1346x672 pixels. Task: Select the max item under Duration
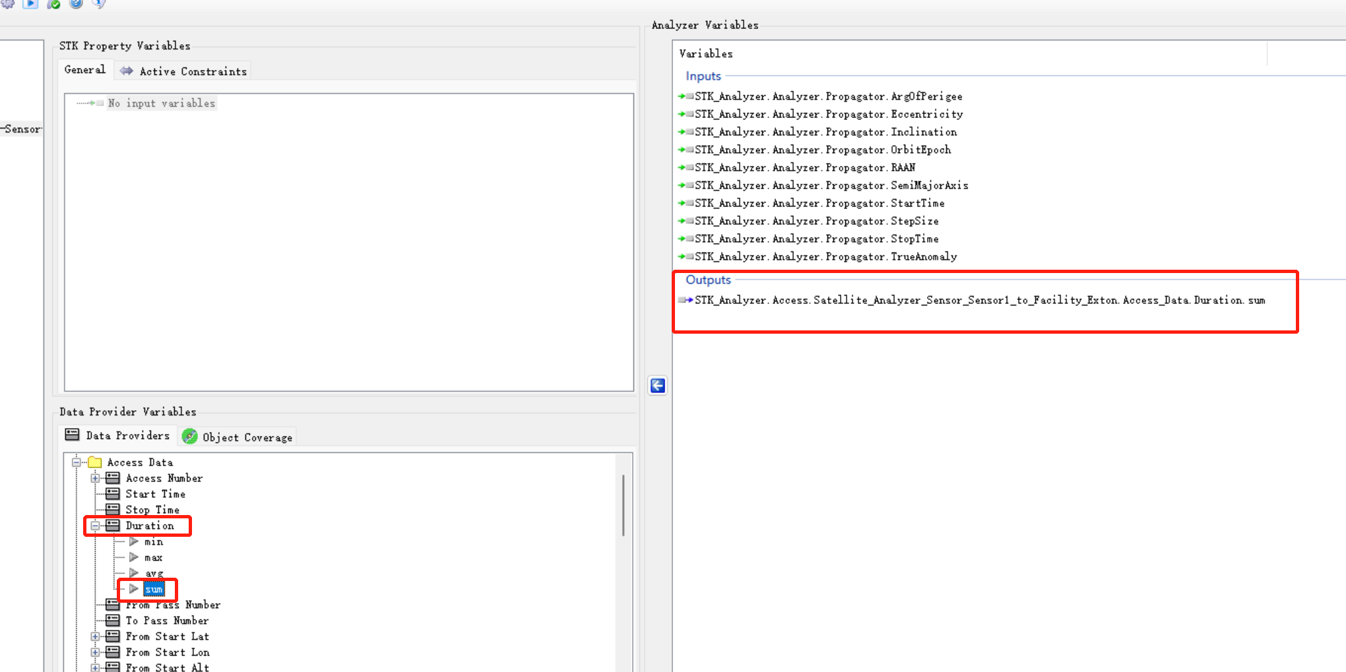[x=153, y=557]
